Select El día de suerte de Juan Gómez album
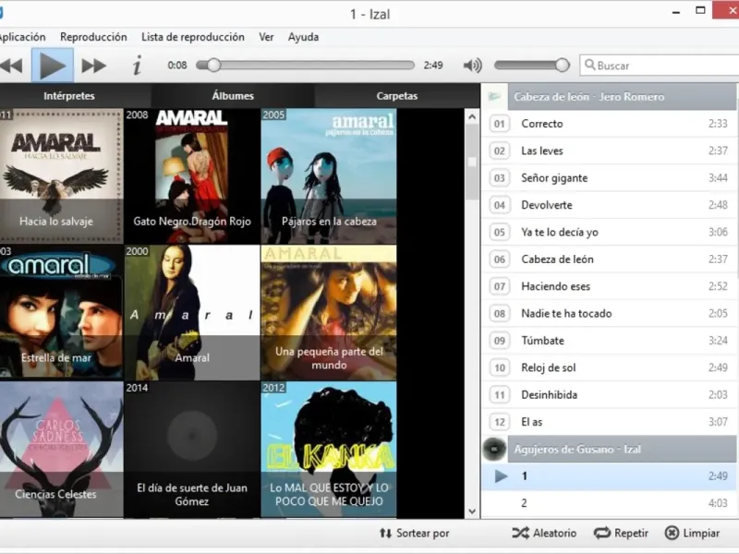 pyautogui.click(x=192, y=449)
